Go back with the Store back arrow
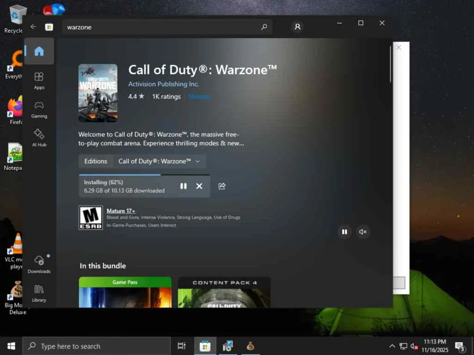 pos(33,27)
